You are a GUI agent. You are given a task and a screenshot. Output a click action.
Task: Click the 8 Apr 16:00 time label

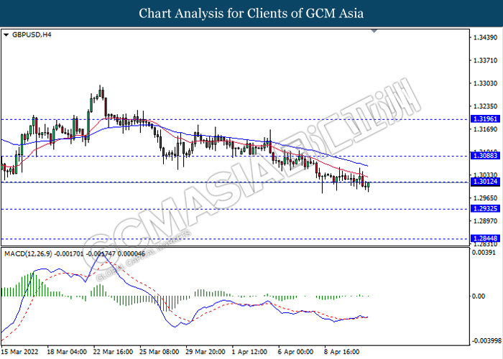click(342, 352)
